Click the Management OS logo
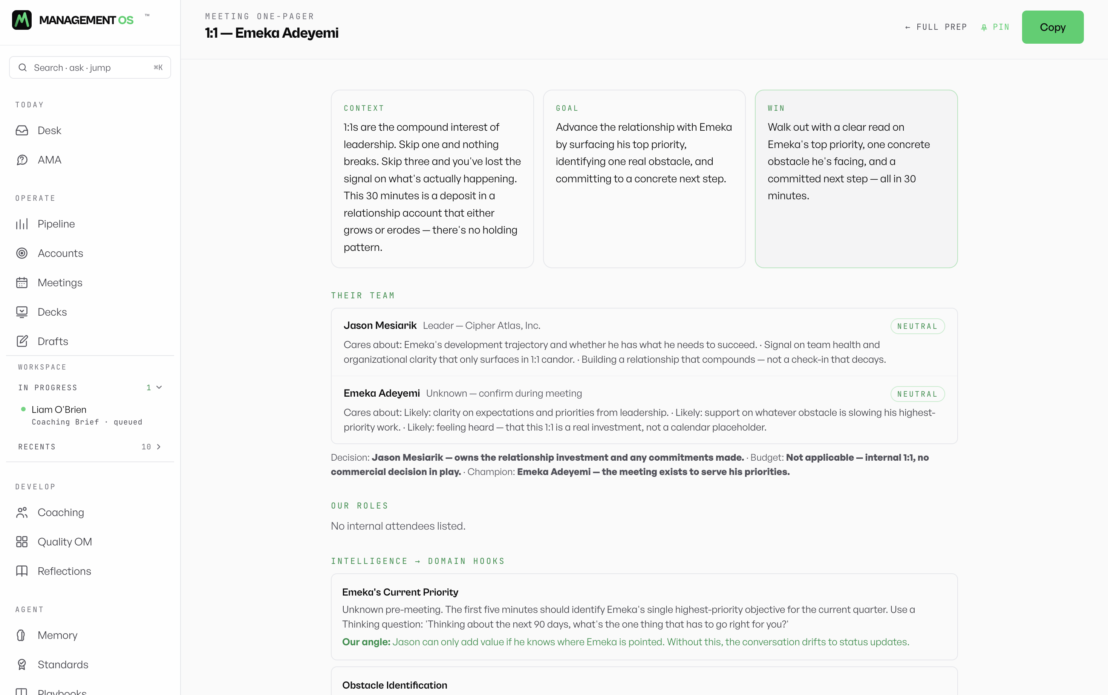1108x695 pixels. [21, 20]
